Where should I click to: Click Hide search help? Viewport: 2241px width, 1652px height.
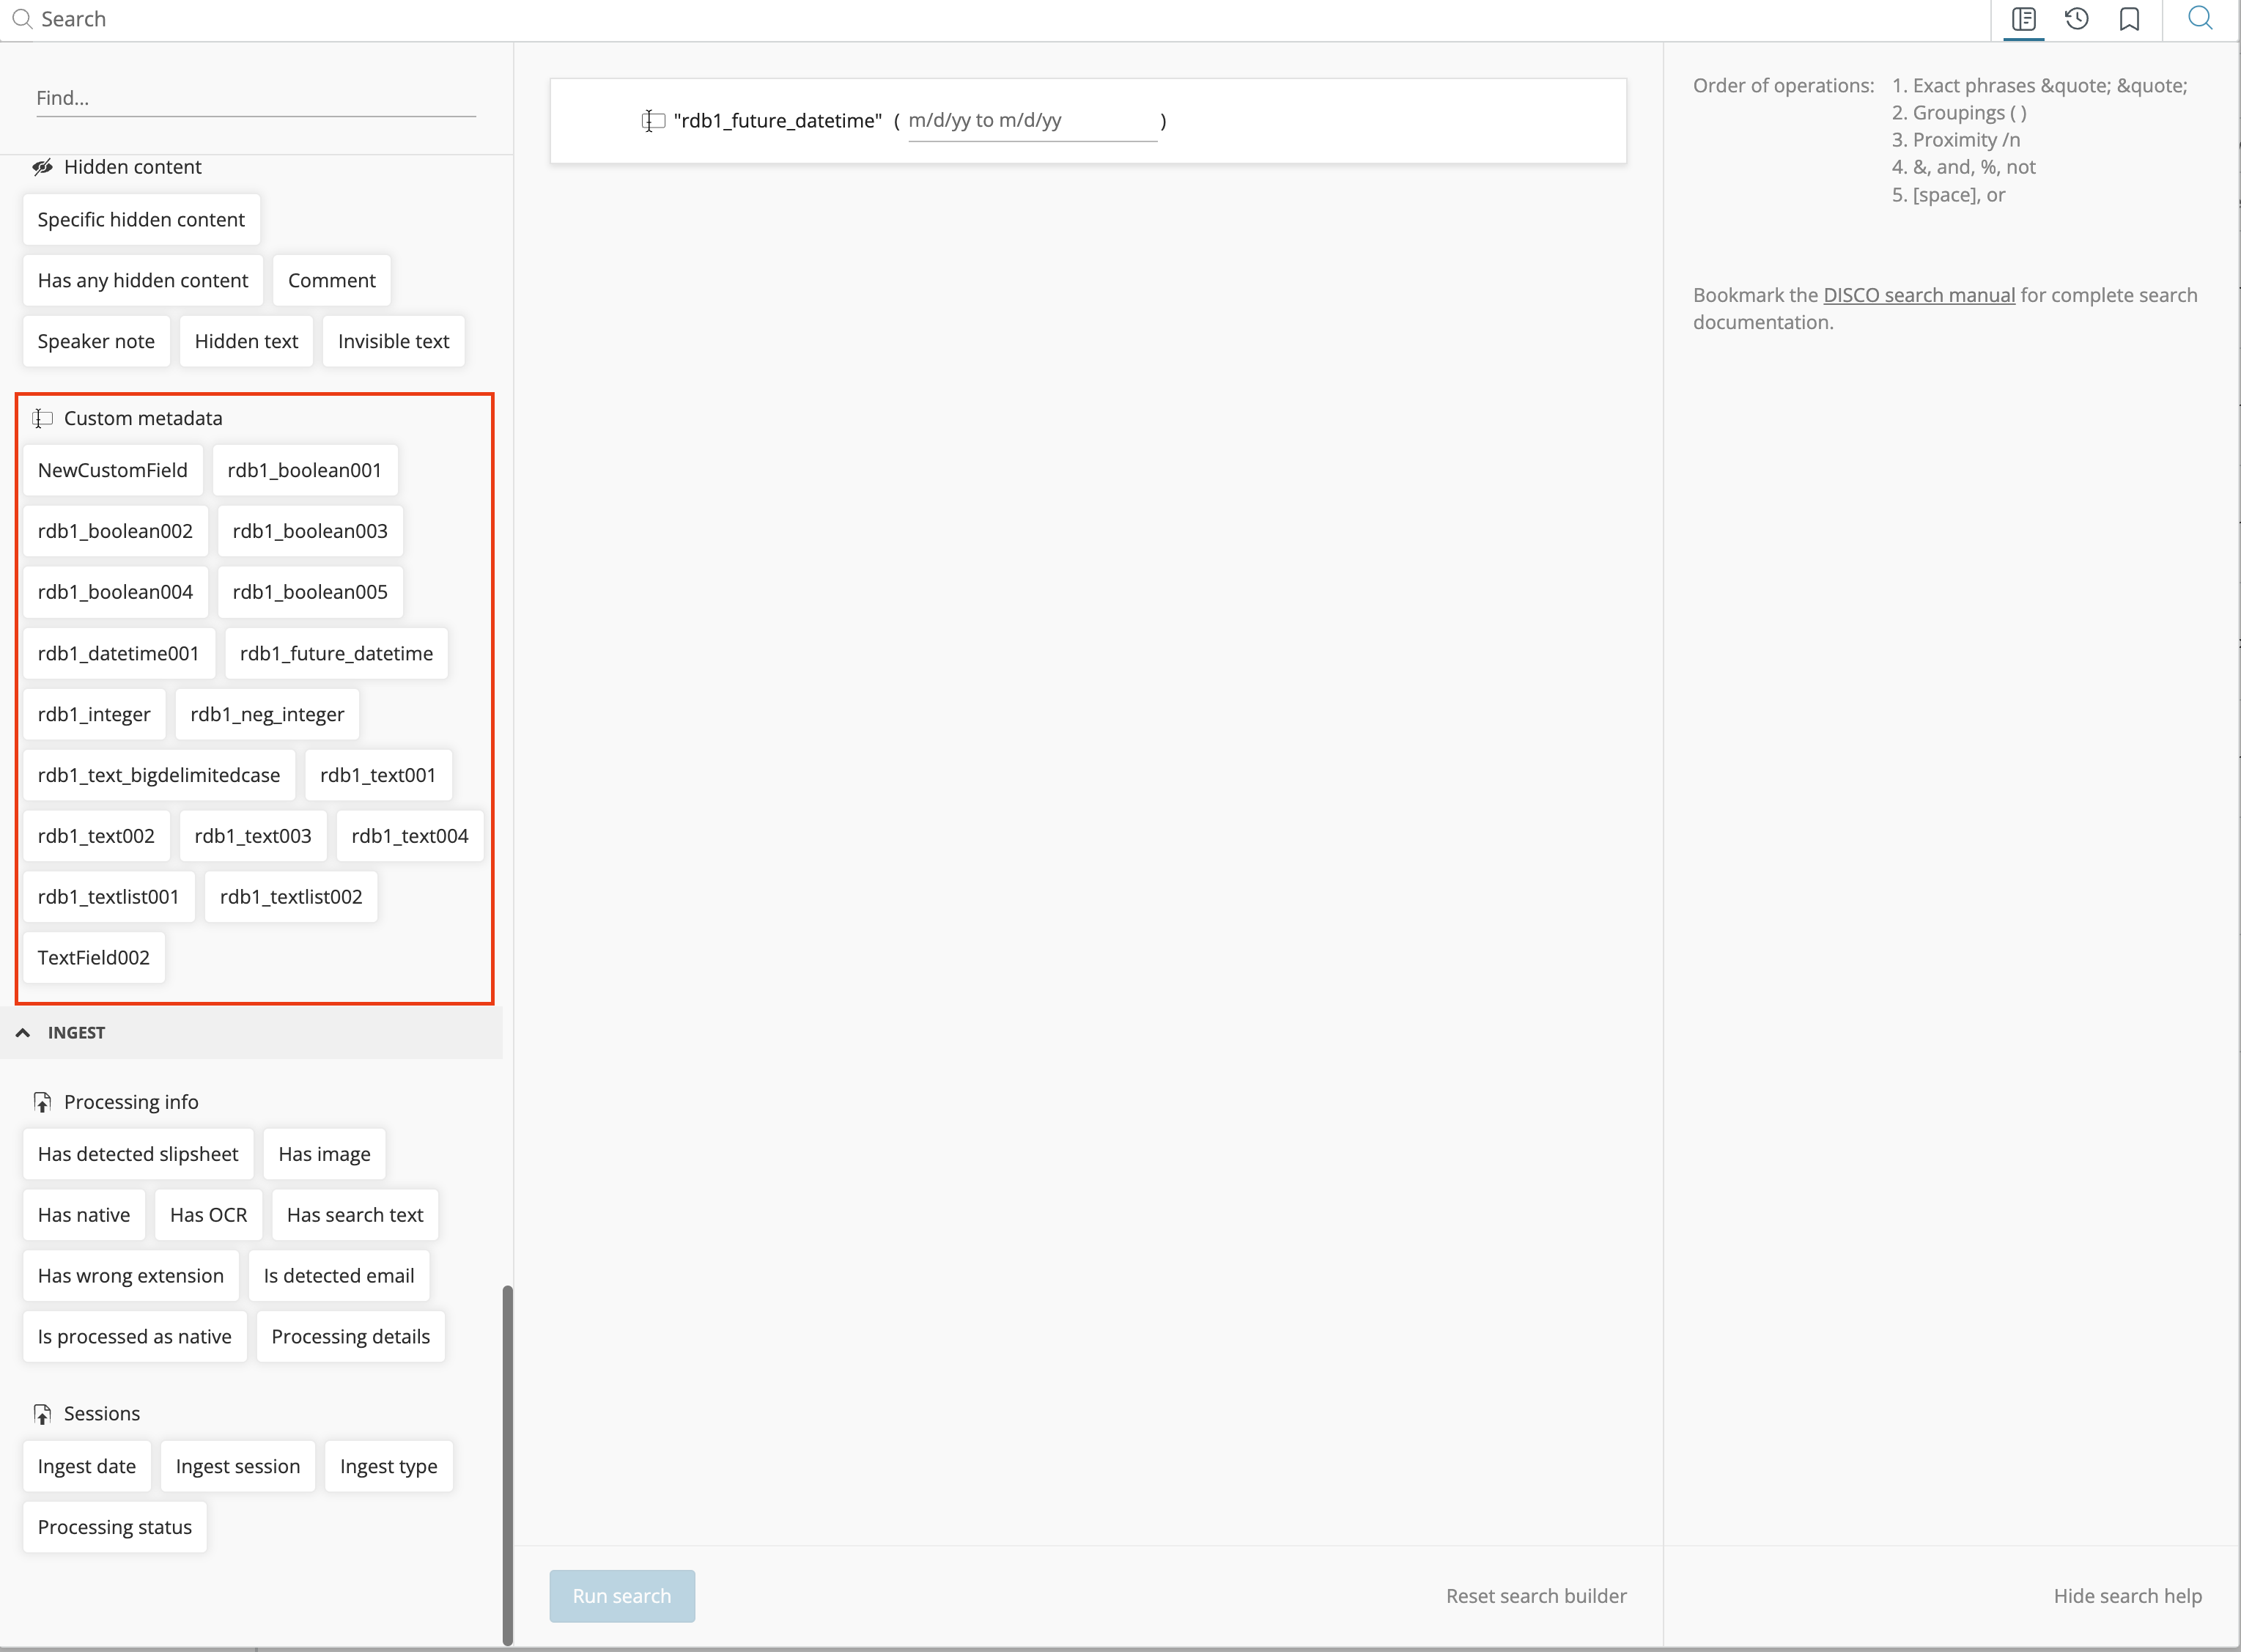(x=2127, y=1596)
